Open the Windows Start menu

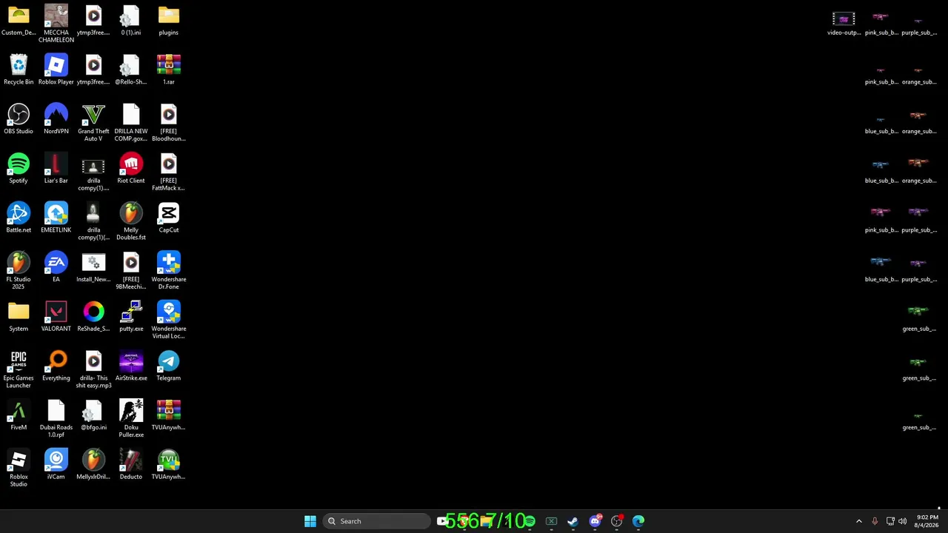click(310, 521)
